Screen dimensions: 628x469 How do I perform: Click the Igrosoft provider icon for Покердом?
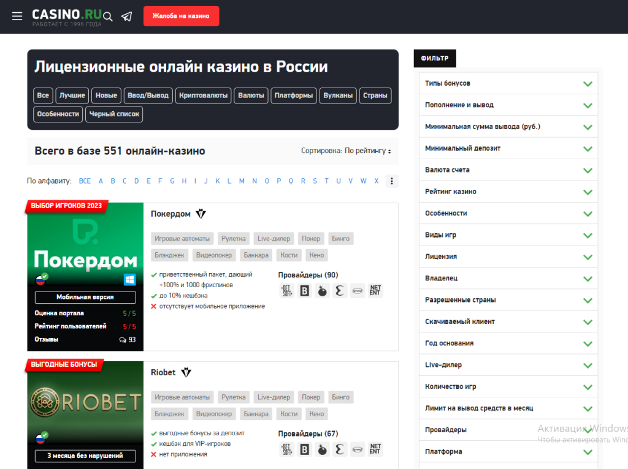pyautogui.click(x=358, y=291)
